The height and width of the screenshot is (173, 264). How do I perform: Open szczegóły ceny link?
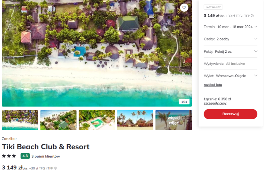[x=215, y=103]
